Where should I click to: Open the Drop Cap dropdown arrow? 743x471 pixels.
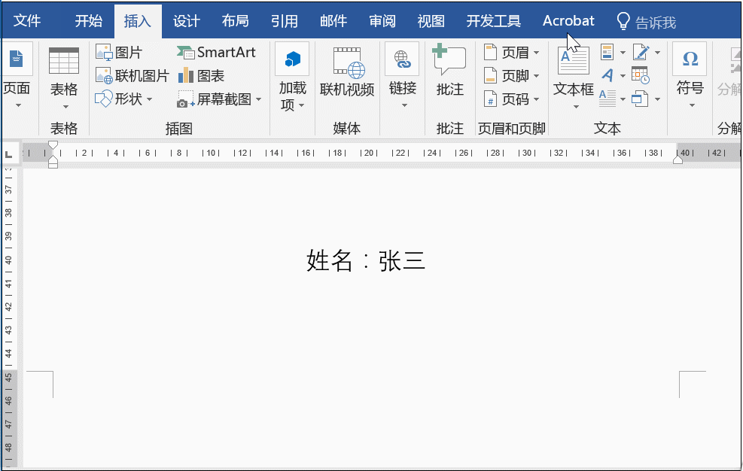click(623, 99)
